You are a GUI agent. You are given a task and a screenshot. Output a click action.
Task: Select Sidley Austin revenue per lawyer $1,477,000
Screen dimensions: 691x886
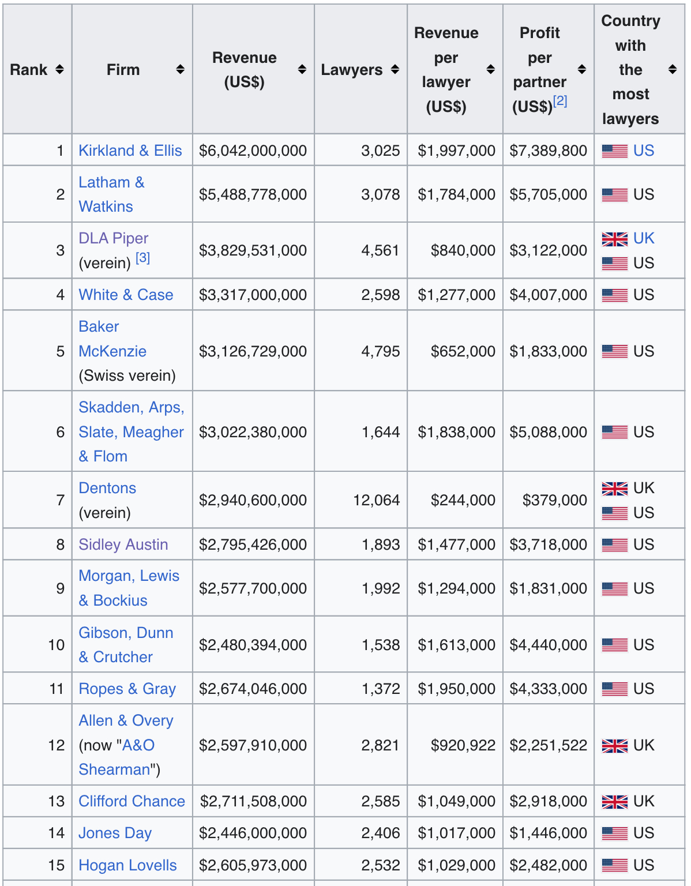[457, 545]
